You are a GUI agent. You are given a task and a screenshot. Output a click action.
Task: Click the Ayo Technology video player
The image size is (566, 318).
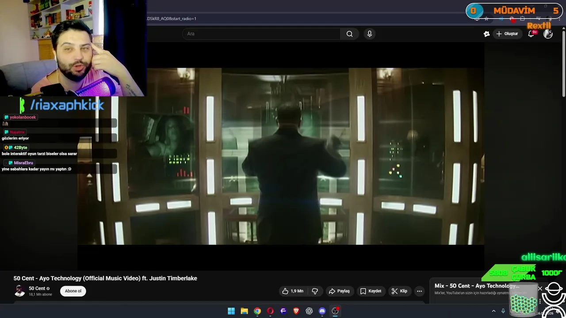tap(281, 156)
